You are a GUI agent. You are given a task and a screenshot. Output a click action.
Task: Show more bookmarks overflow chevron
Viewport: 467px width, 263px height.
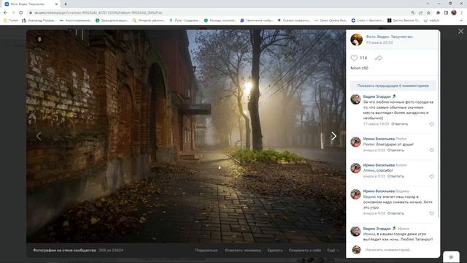[462, 20]
